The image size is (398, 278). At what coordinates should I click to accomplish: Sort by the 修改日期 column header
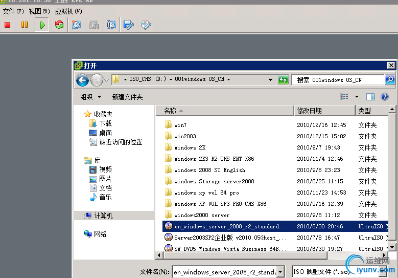point(324,111)
